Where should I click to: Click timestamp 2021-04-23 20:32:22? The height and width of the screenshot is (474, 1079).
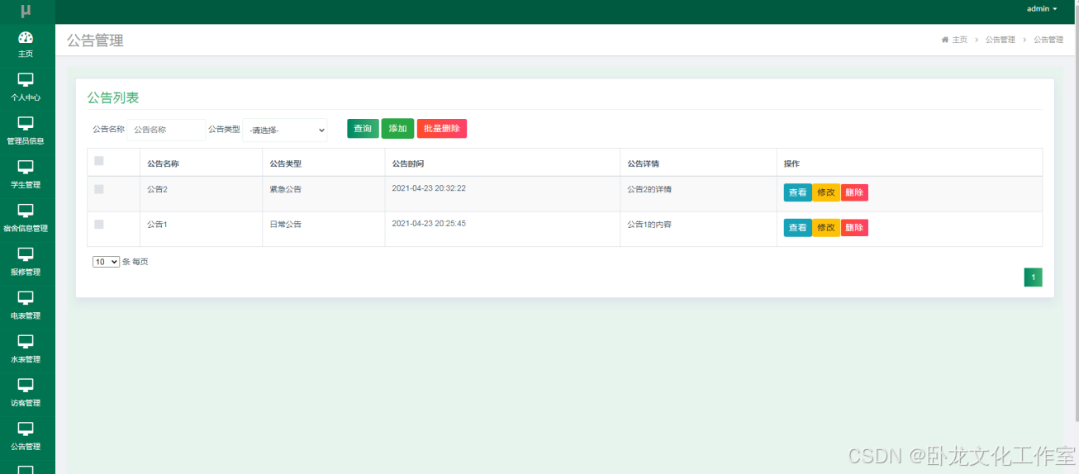click(429, 188)
